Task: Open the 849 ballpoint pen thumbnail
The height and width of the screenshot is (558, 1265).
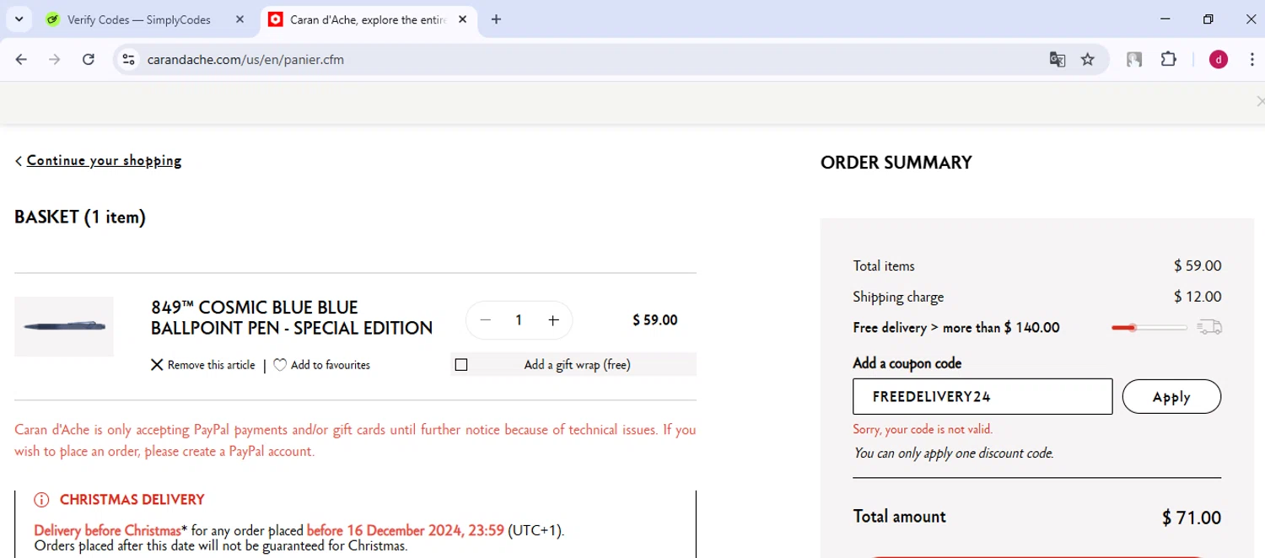Action: [64, 326]
